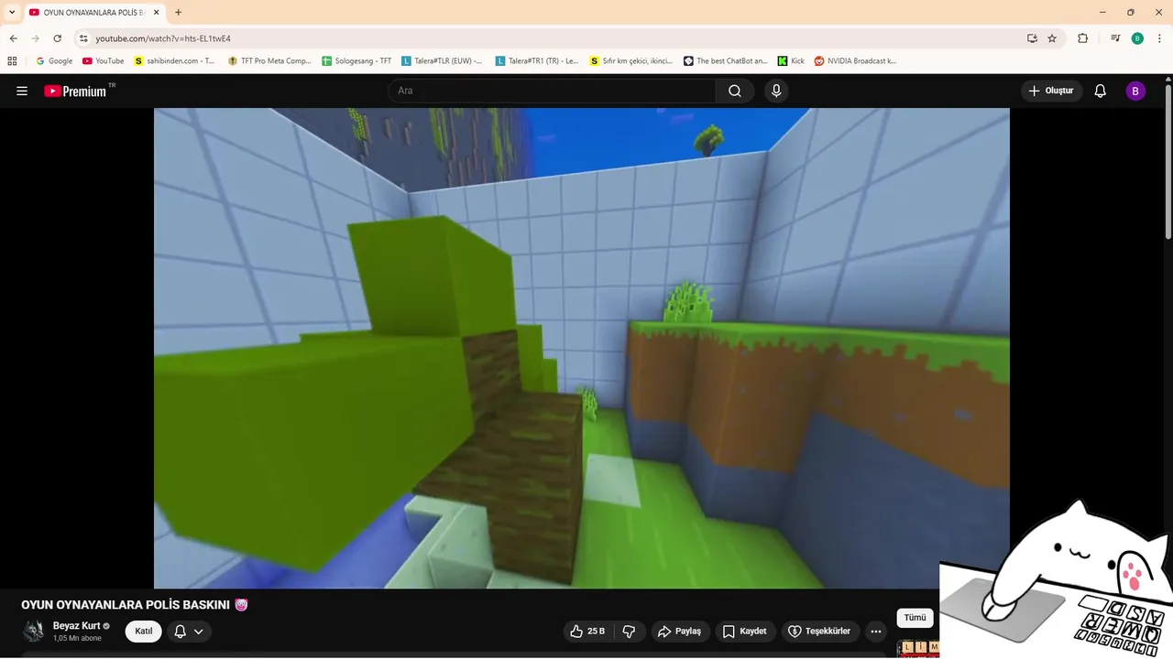Open the notifications bell in the header
The width and height of the screenshot is (1173, 659).
coord(1101,91)
